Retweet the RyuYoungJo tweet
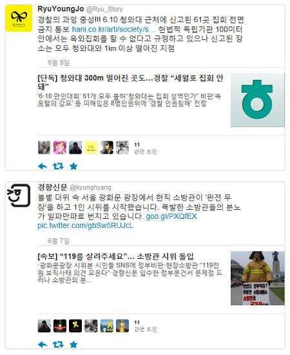This screenshot has width=290, height=355. tap(58, 167)
